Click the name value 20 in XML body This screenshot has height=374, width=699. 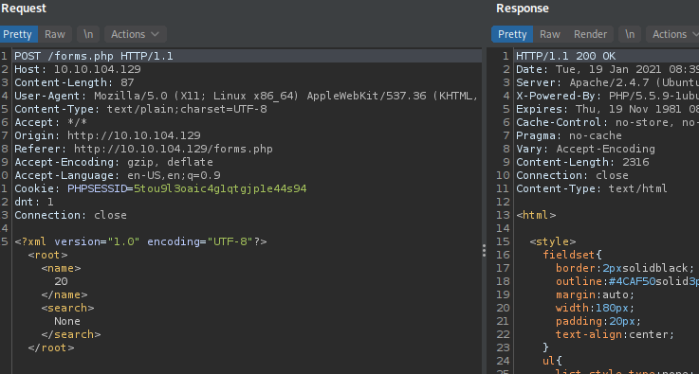point(61,281)
